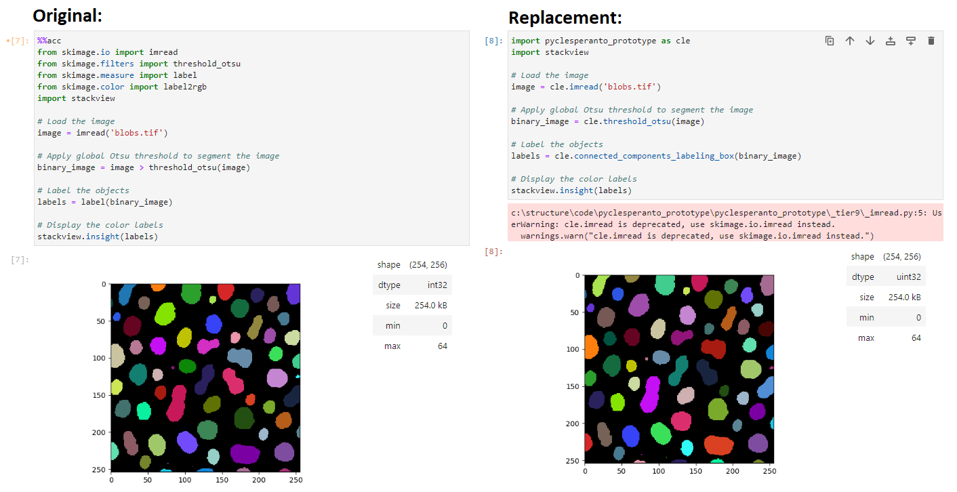Click the "# Label the objects" comment in replacement cell
The height and width of the screenshot is (492, 957).
(x=557, y=144)
